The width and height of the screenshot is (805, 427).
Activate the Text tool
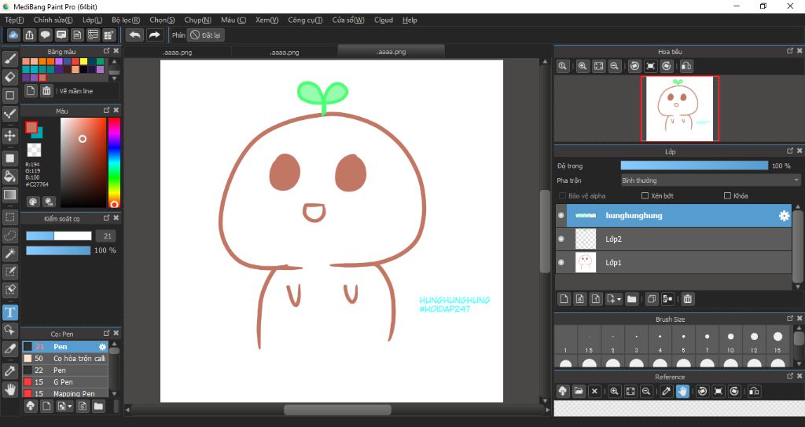9,312
